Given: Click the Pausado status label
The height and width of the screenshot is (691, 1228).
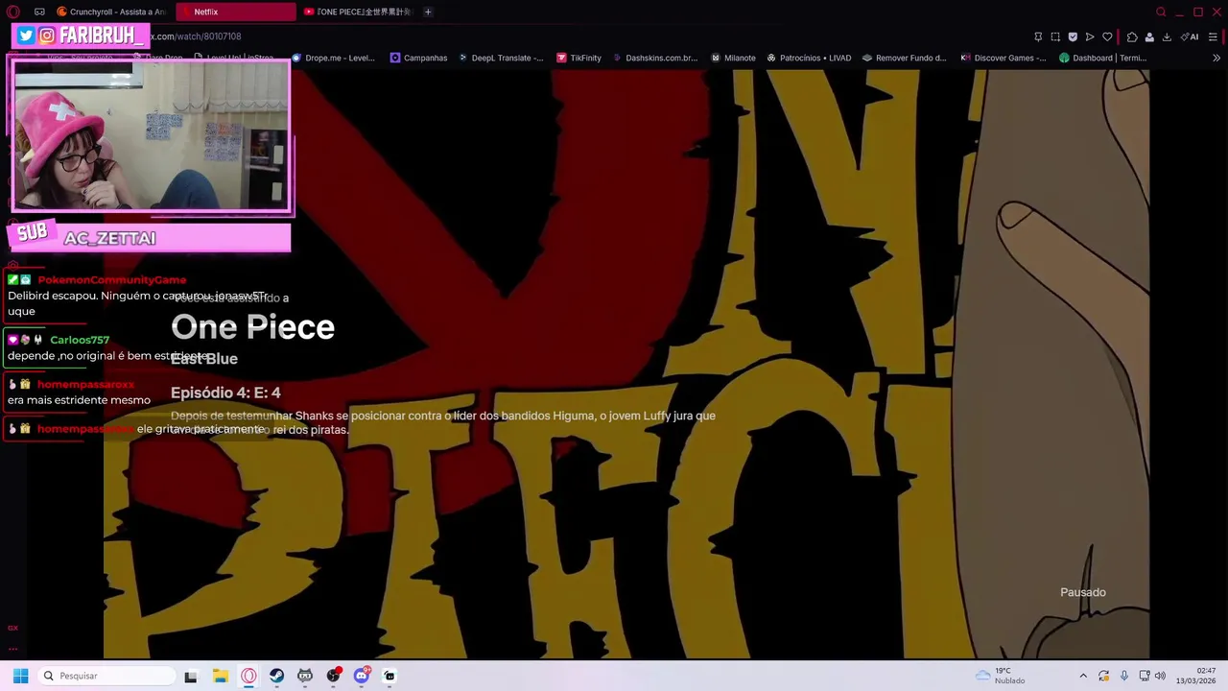Looking at the screenshot, I should tap(1083, 592).
